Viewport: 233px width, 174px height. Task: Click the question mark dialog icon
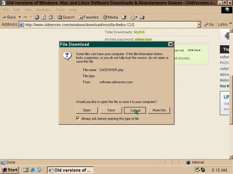(67, 55)
